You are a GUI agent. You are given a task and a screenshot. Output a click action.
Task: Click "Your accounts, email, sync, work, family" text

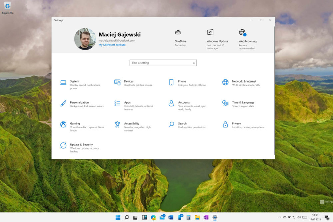(192, 108)
